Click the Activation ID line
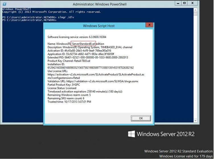 [79, 51]
